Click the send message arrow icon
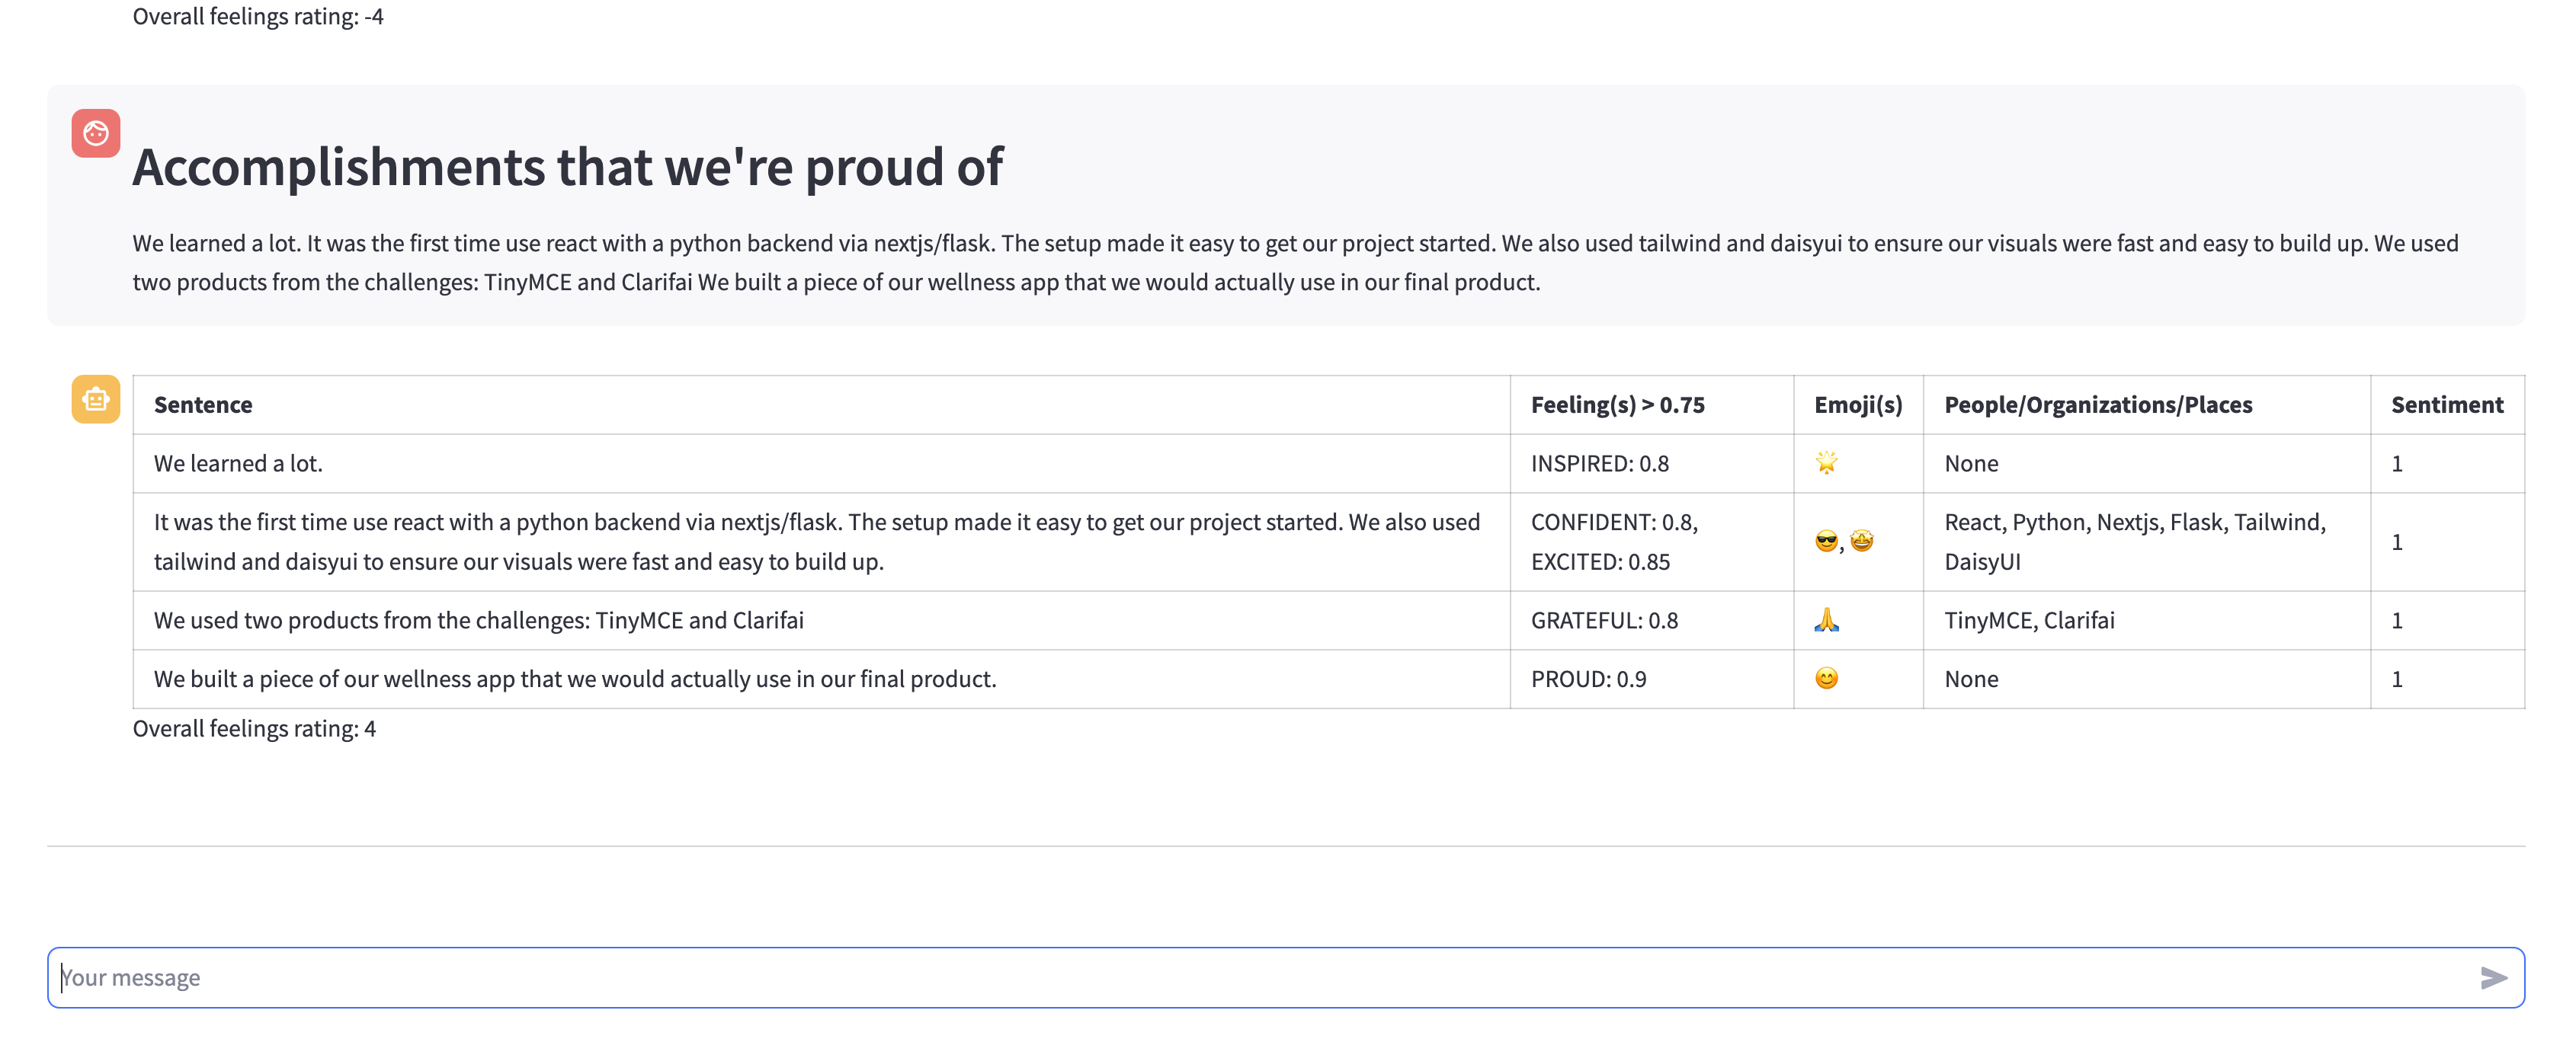 click(2492, 977)
